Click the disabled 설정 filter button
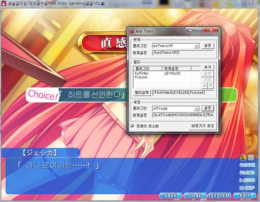 (x=207, y=74)
